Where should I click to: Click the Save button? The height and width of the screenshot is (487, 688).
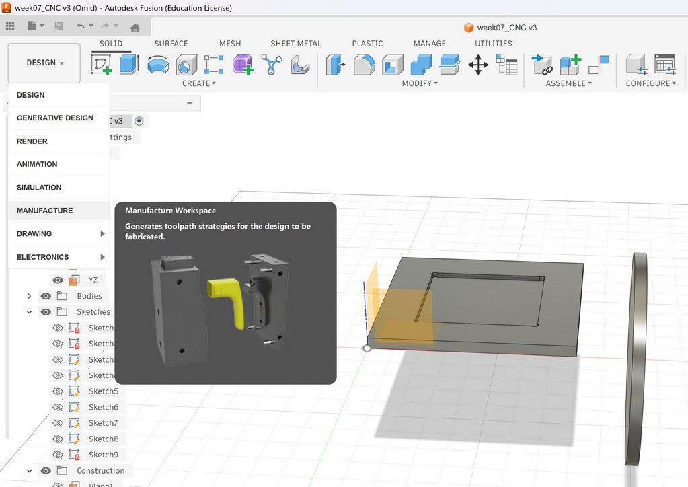tap(59, 25)
